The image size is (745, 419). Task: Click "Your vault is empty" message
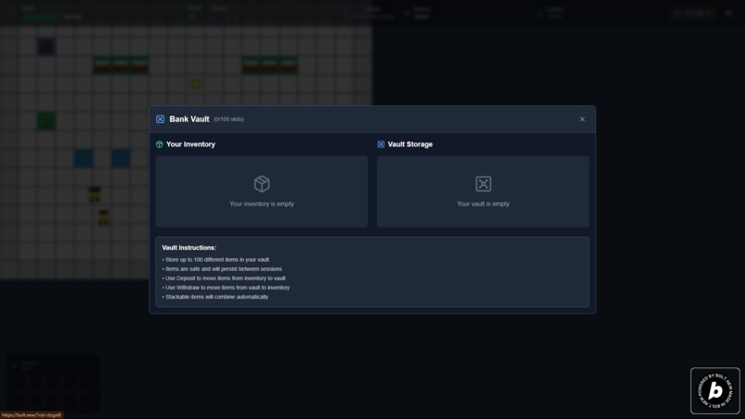(x=483, y=203)
